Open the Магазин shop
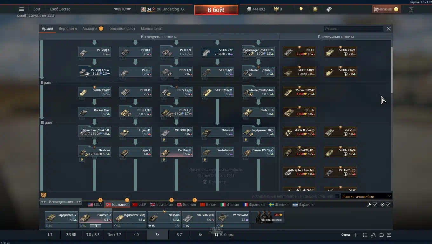 386,9
